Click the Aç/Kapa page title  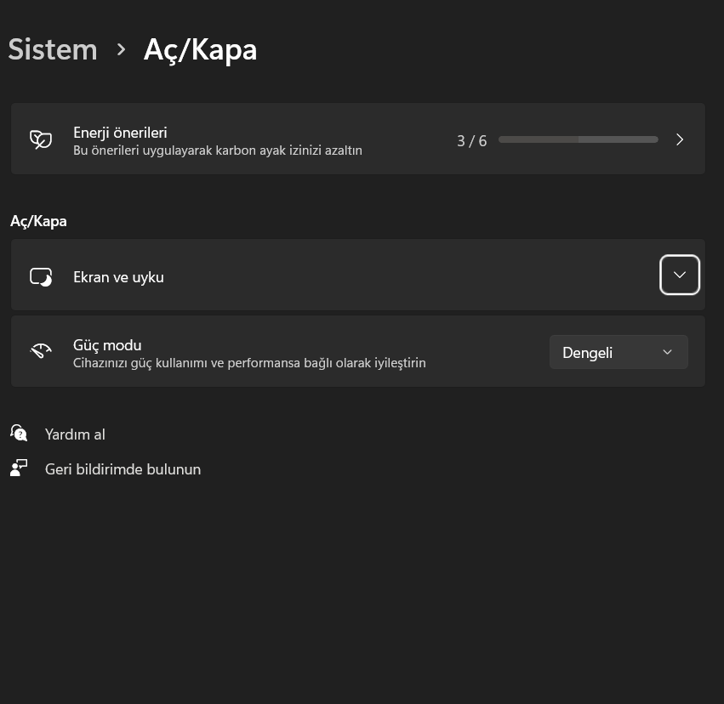(x=200, y=49)
